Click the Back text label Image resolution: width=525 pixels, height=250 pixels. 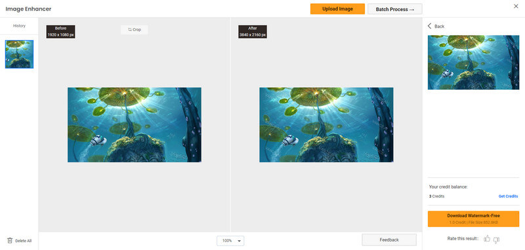439,26
